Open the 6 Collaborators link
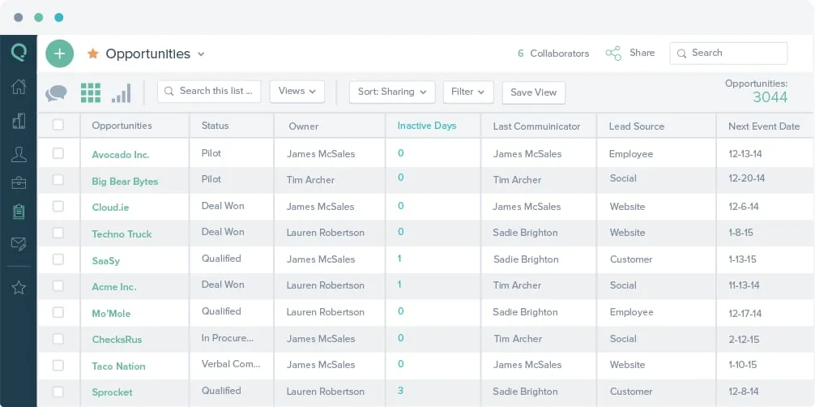This screenshot has width=815, height=407. [x=553, y=53]
